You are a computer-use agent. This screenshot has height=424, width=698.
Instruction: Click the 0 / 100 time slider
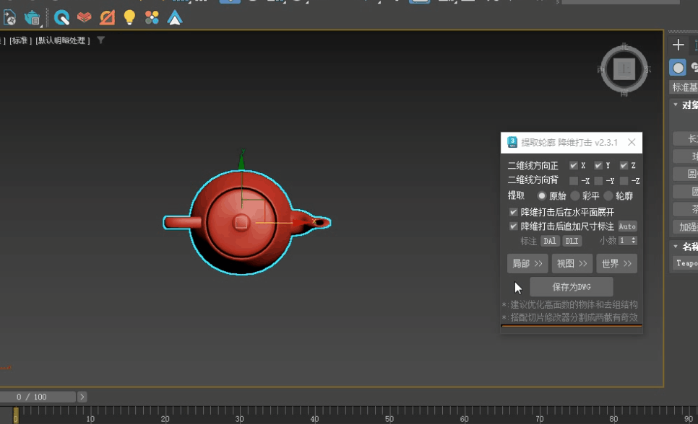click(x=38, y=397)
